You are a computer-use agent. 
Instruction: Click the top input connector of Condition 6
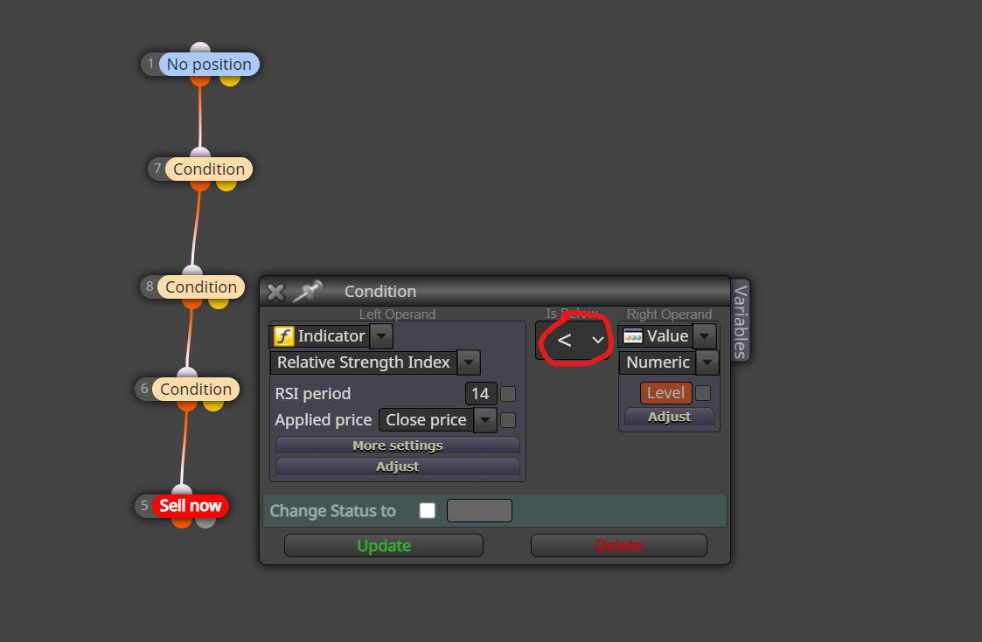click(x=186, y=373)
